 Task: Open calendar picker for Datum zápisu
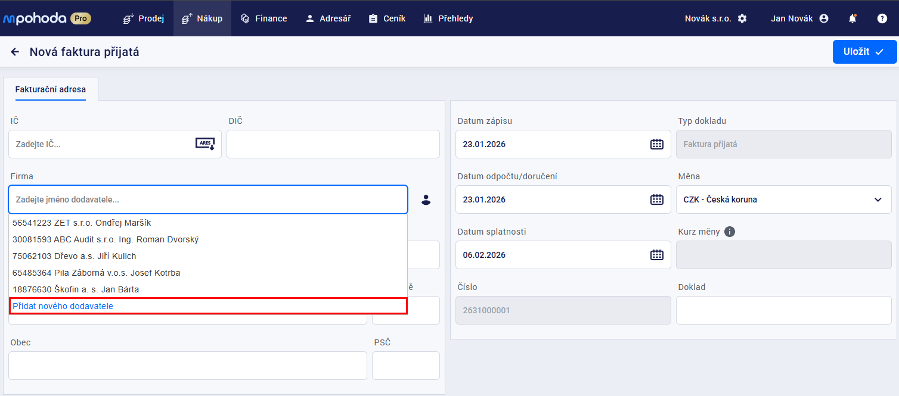656,144
